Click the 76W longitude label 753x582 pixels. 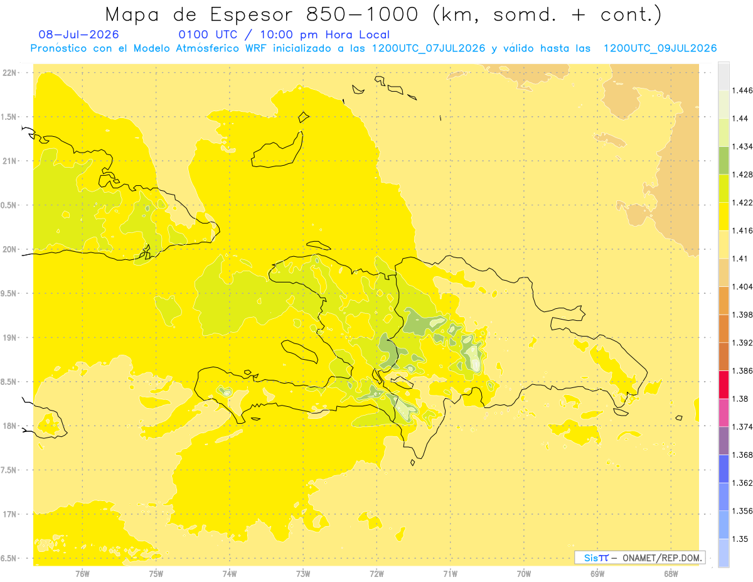pyautogui.click(x=82, y=574)
